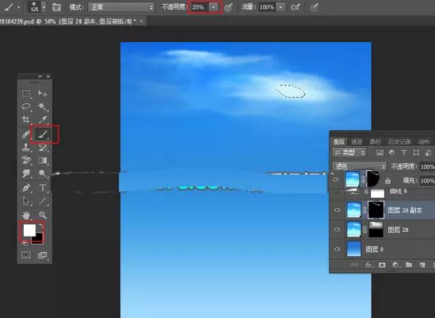Choose the Crop tool
This screenshot has height=318, width=435.
click(x=27, y=120)
